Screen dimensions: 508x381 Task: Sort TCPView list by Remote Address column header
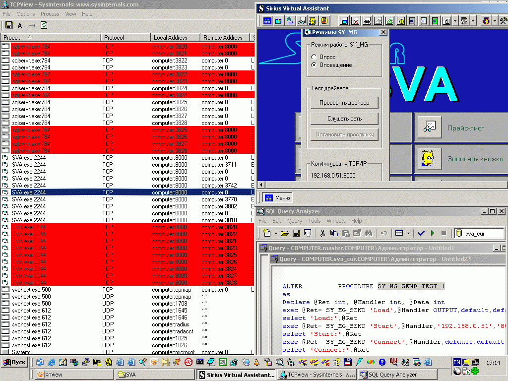[225, 38]
